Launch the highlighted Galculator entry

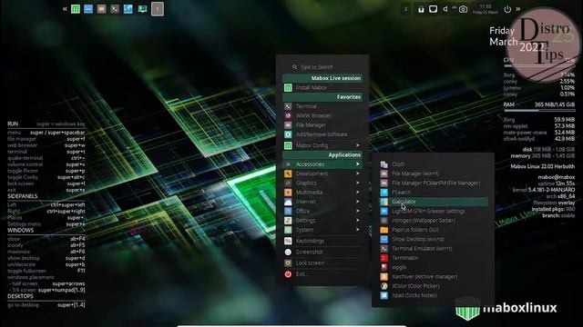[x=434, y=202]
